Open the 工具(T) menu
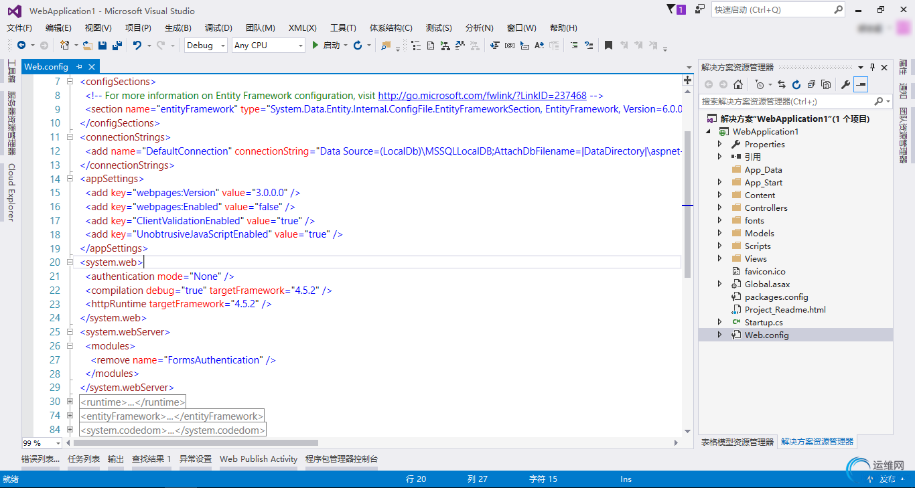The image size is (915, 488). click(x=343, y=28)
